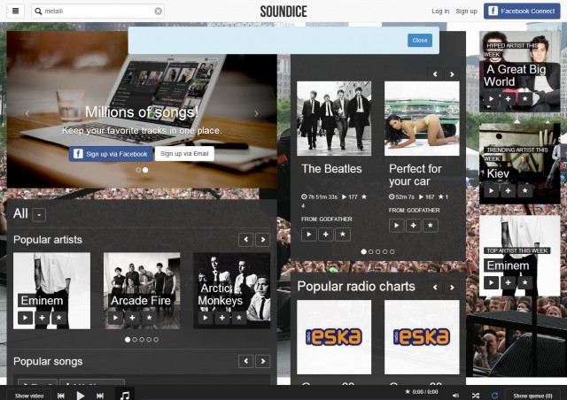Image resolution: width=567 pixels, height=400 pixels.
Task: Show next Popular songs page
Action: tap(263, 361)
